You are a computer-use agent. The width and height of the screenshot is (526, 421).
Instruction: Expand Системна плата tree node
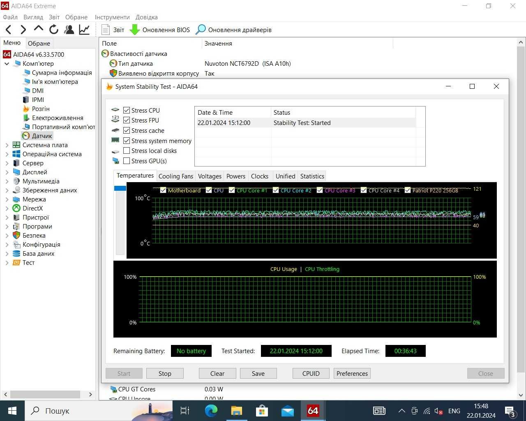click(x=7, y=145)
